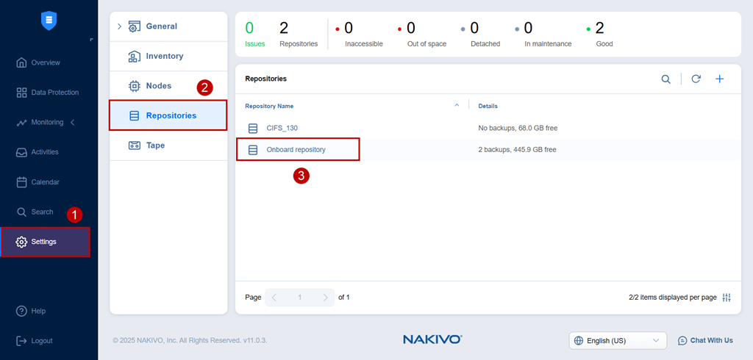
Task: Filter by In maintenance repositories
Action: 543,35
